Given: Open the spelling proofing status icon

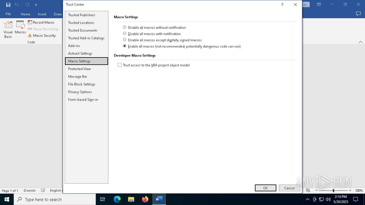Looking at the screenshot, I should click(x=43, y=190).
